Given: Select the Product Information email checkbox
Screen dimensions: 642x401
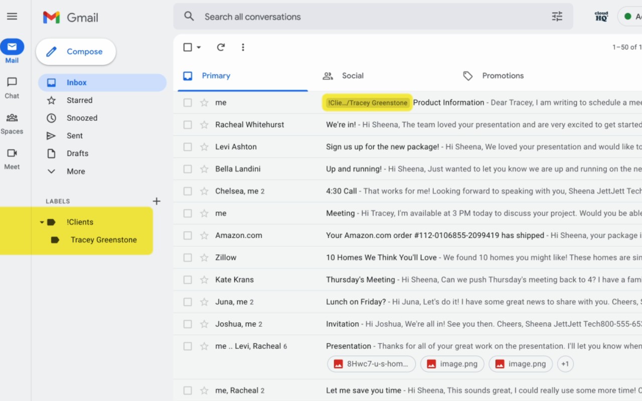Looking at the screenshot, I should tap(188, 103).
